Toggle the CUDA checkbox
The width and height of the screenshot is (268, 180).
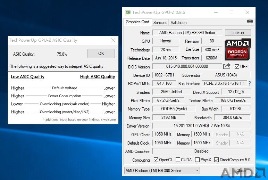(178, 159)
